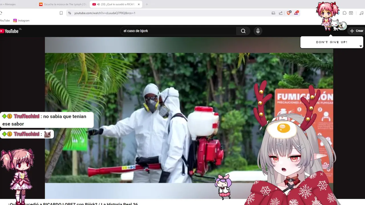The height and width of the screenshot is (205, 365).
Task: Click the share page icon in address bar
Action: 281,13
